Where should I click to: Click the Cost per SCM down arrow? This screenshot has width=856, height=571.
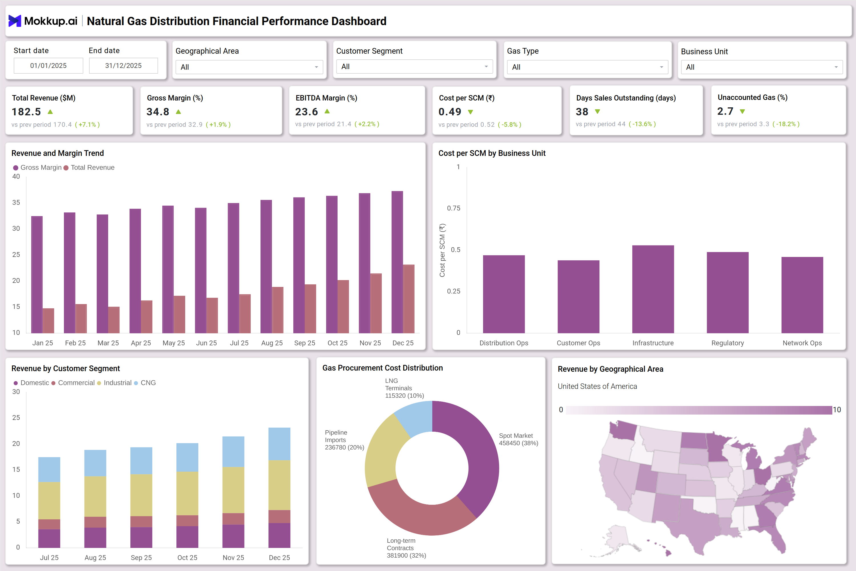coord(471,112)
